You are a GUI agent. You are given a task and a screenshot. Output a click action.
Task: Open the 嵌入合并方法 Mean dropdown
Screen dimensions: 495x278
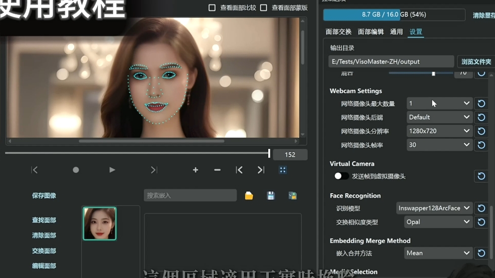click(438, 253)
